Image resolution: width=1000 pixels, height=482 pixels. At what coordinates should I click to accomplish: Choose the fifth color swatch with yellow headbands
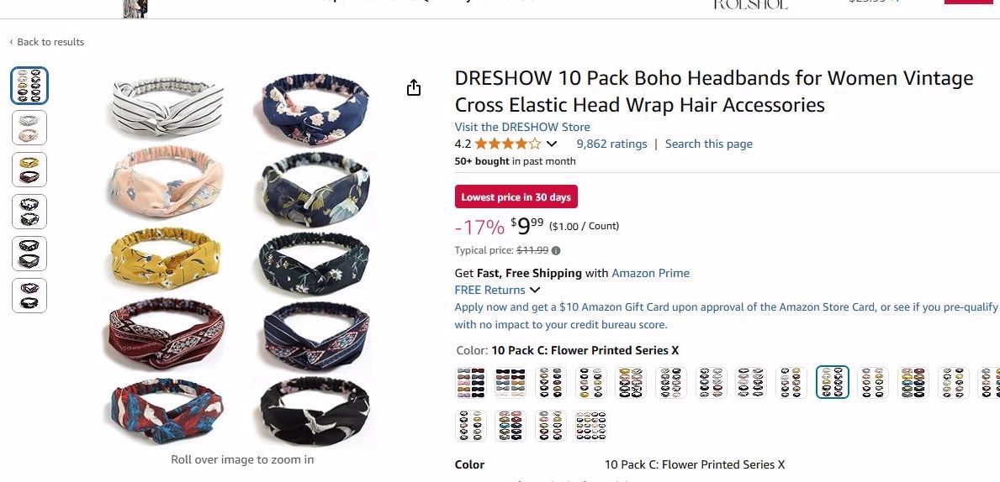[631, 383]
